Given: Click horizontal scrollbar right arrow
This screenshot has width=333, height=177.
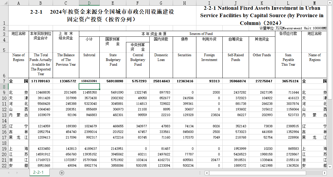Looking at the screenshot, I should (324, 173).
